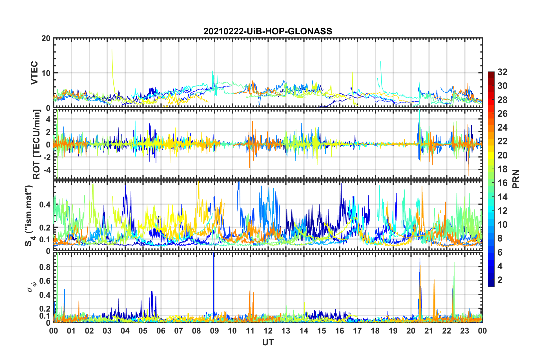This screenshot has height=358, width=536.
Task: Select the UT x-axis label
Action: tap(268, 342)
